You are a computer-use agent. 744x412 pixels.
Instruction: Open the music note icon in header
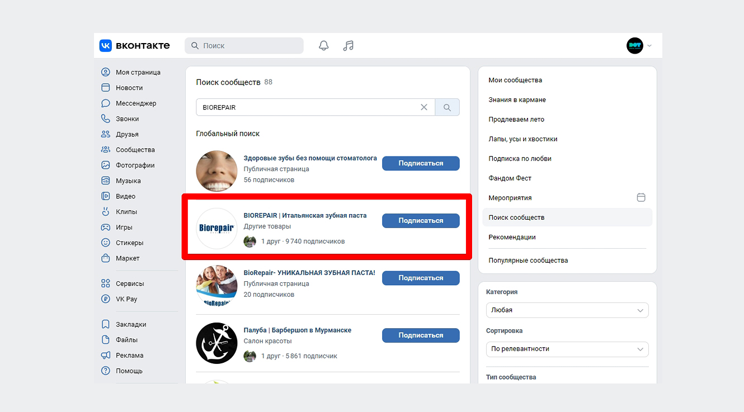coord(349,46)
